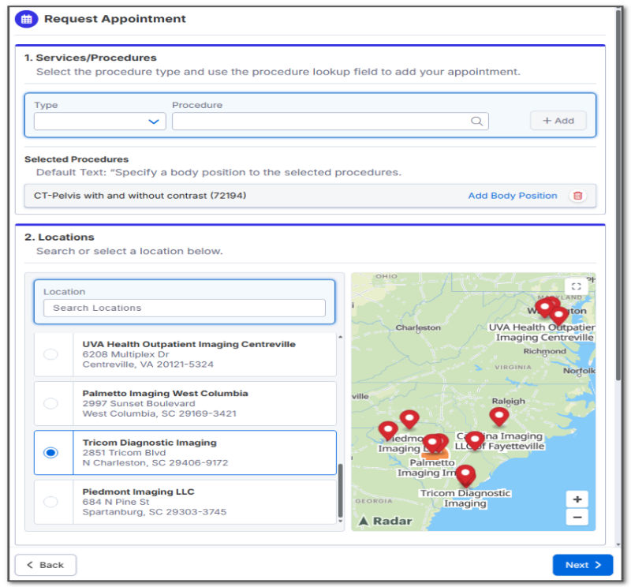
Task: Zoom in on the map
Action: pyautogui.click(x=577, y=499)
